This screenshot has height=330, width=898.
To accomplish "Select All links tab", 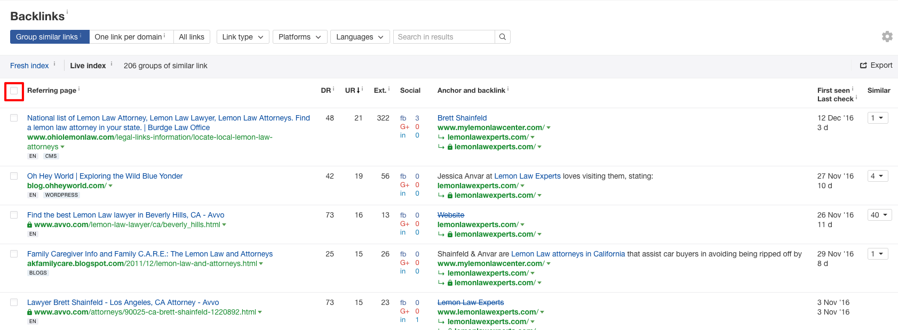I will click(192, 37).
